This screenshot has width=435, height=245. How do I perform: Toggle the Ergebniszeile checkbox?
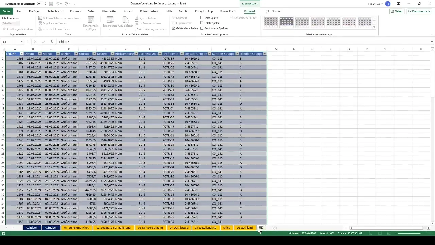174,23
